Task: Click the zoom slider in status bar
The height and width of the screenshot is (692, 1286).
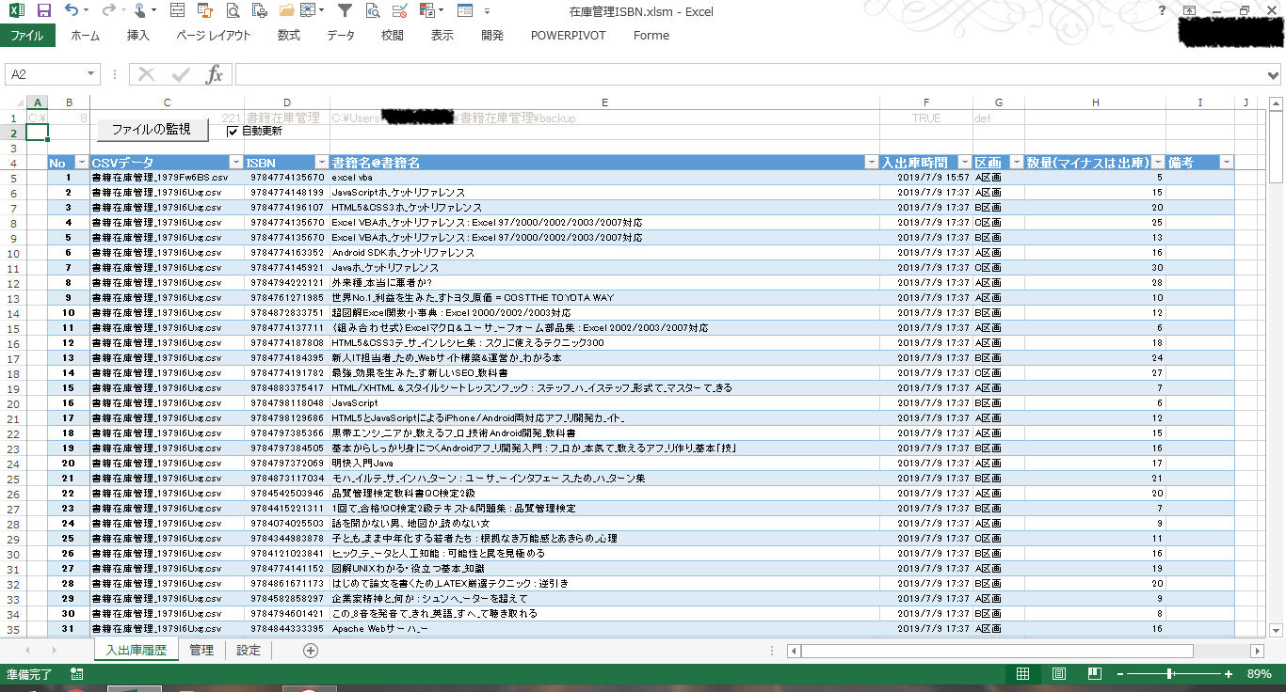Action: coord(1169,674)
